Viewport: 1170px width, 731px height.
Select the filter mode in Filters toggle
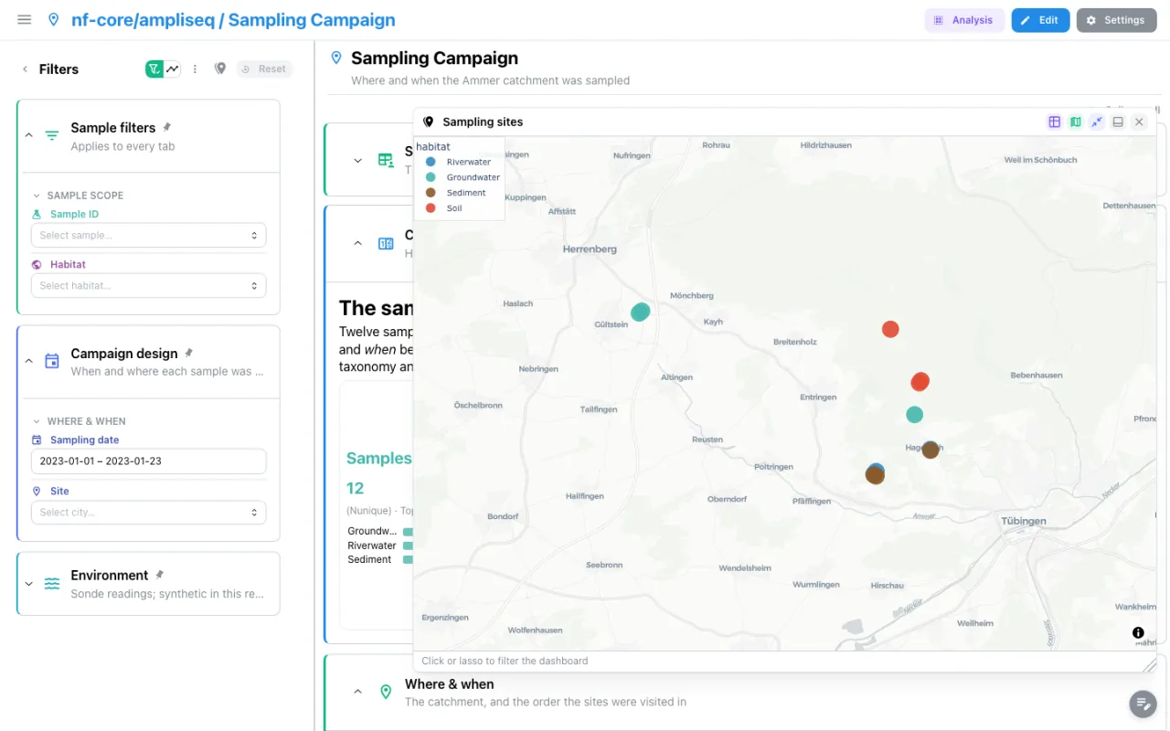click(x=154, y=69)
